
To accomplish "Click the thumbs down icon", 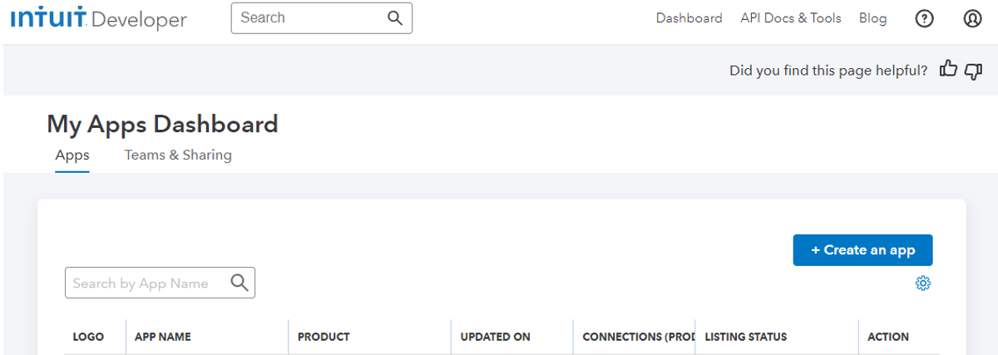I will click(x=973, y=71).
